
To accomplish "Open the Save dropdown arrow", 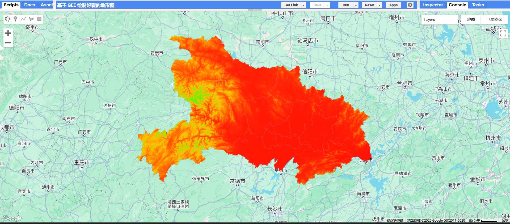I will [x=327, y=5].
